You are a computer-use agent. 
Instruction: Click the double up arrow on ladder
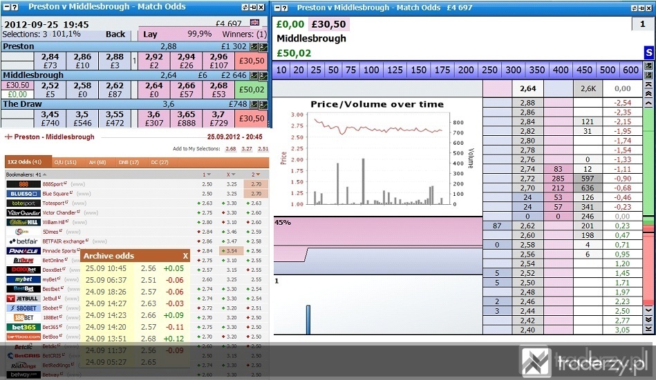(648, 94)
